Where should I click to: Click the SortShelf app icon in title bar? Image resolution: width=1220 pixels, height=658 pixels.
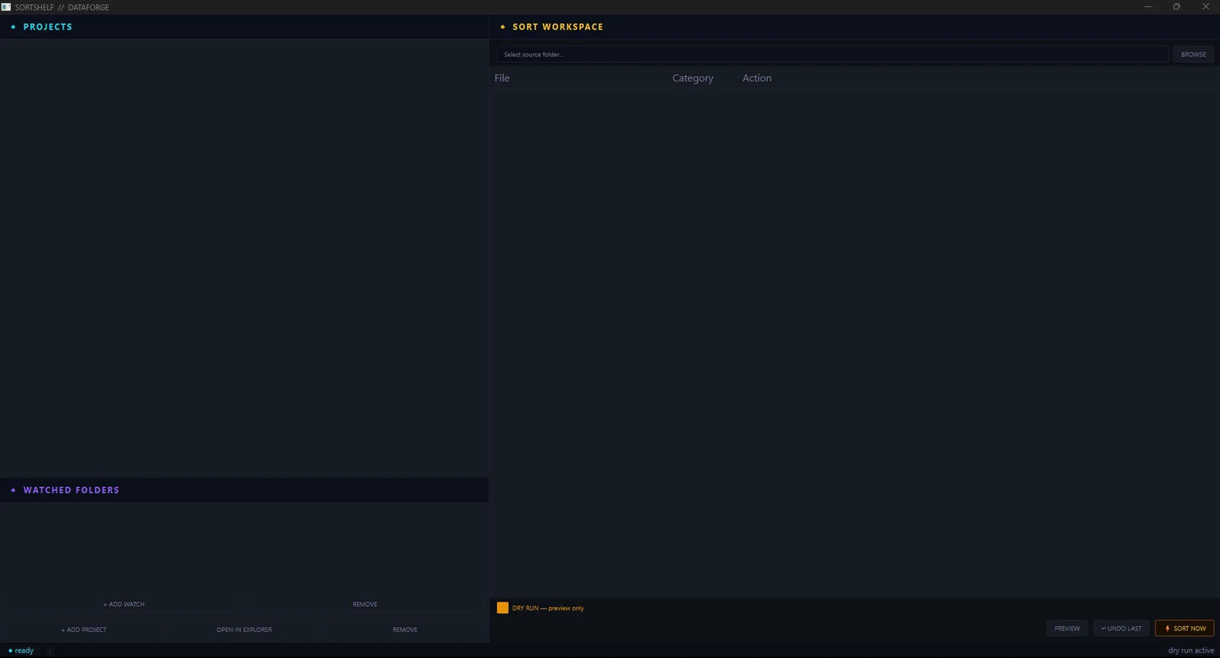pos(6,7)
